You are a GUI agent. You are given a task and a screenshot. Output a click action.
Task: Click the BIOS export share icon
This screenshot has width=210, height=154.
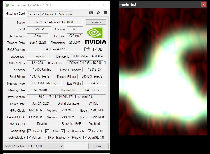(87, 49)
